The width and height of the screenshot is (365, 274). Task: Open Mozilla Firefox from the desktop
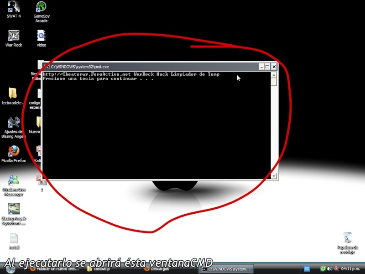pos(14,154)
